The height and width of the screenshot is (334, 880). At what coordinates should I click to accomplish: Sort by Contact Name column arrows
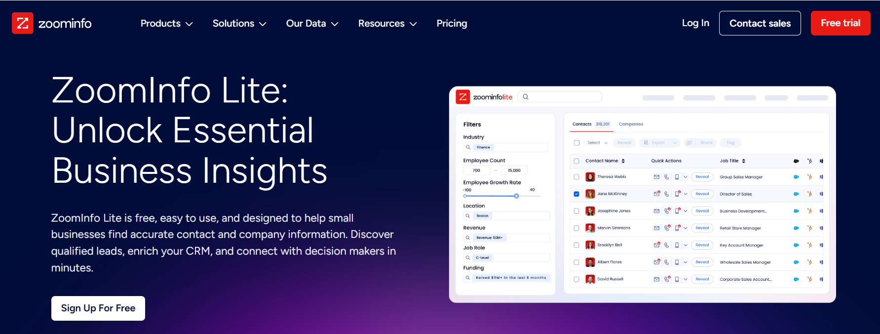[x=623, y=161]
